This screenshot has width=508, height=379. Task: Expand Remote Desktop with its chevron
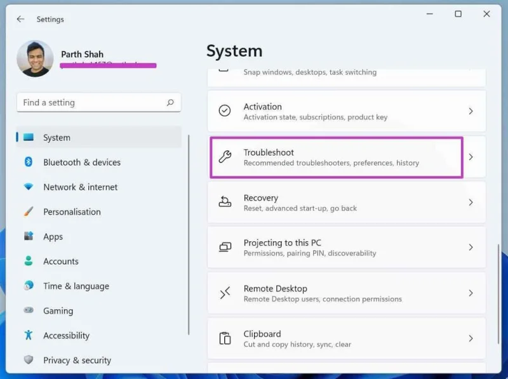471,293
